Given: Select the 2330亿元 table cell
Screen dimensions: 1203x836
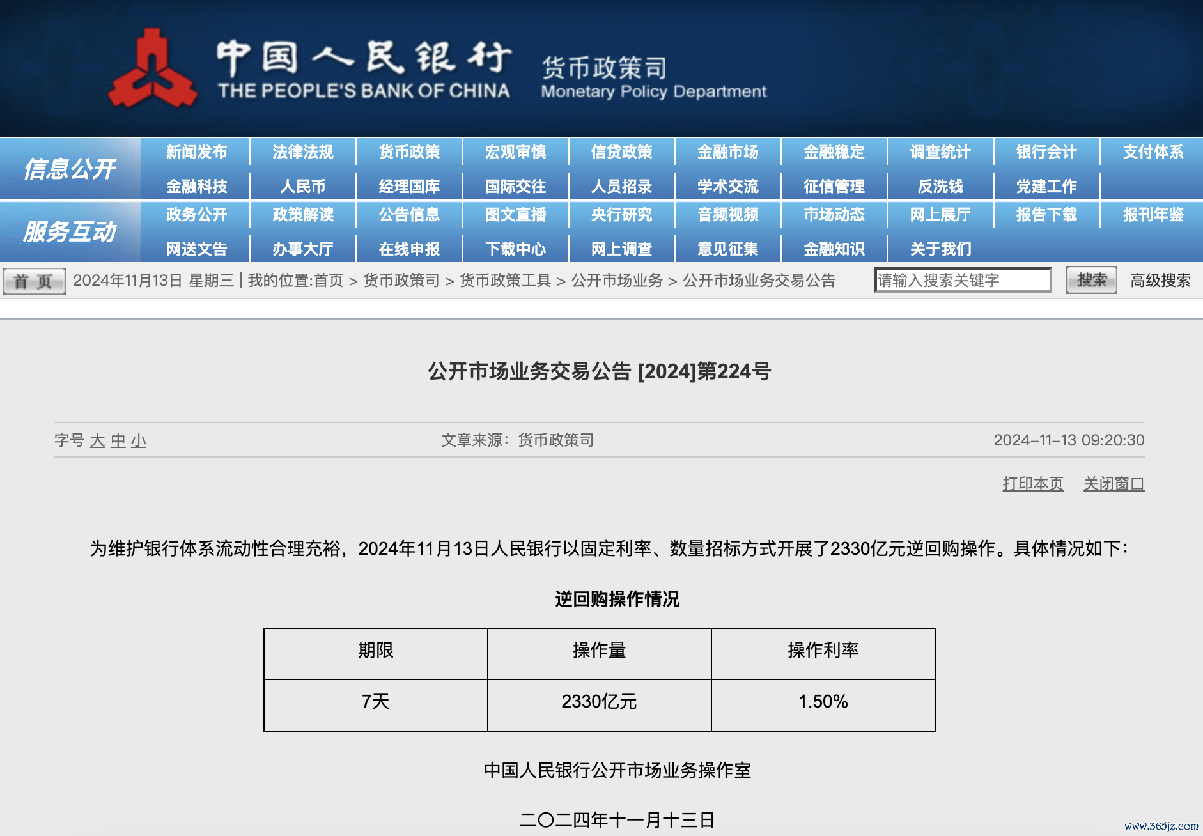Looking at the screenshot, I should pyautogui.click(x=599, y=705).
